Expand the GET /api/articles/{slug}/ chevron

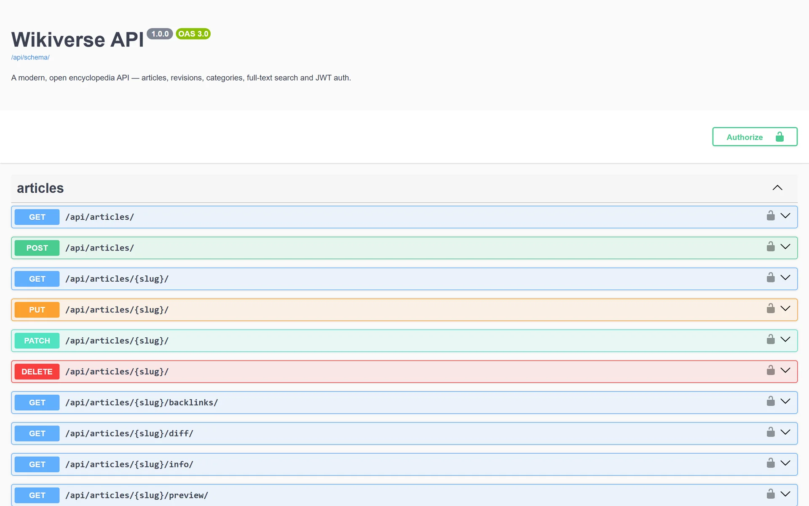[x=785, y=277]
